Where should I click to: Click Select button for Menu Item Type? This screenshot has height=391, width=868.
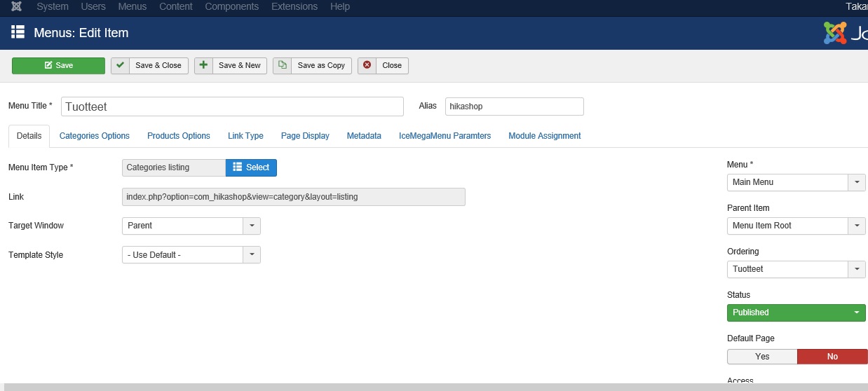[x=251, y=167]
